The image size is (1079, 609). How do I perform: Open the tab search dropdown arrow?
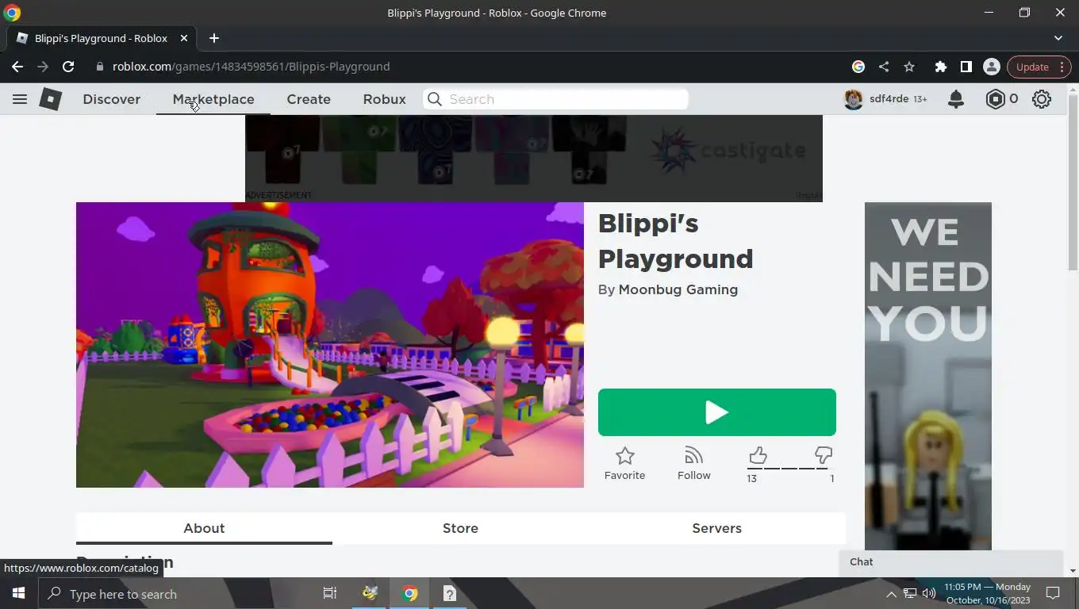(1058, 38)
